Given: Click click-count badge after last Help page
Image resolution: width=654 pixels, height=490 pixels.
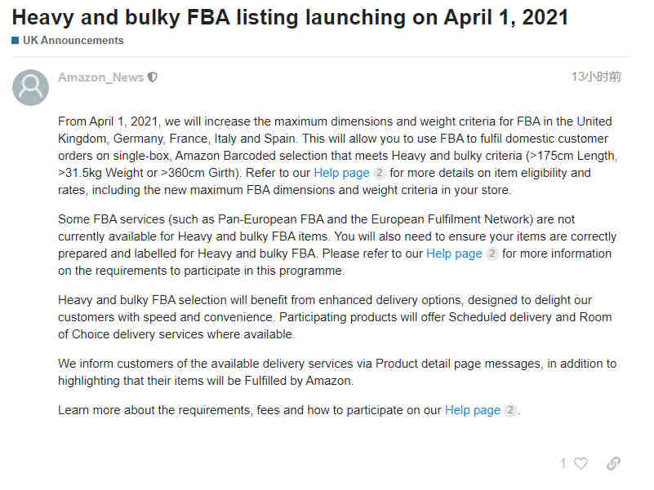Looking at the screenshot, I should pos(510,410).
